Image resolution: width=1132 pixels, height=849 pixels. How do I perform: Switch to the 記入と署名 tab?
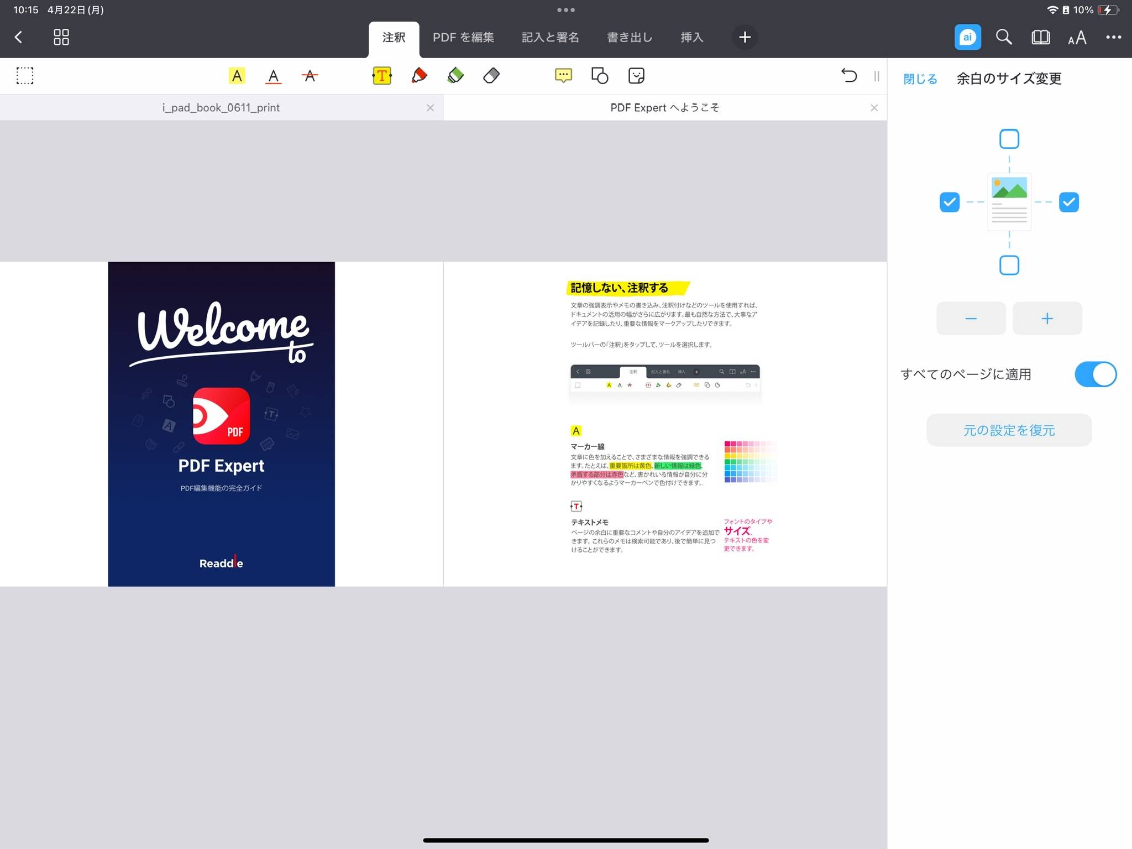[x=551, y=38]
